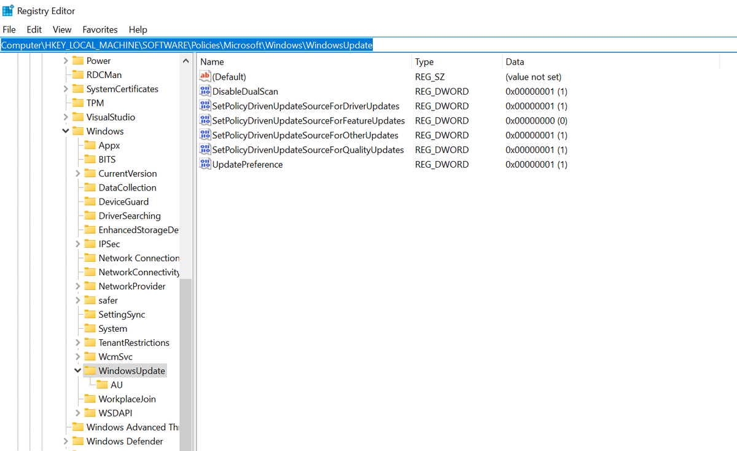737x451 pixels.
Task: Click the Windows Defender folder icon
Action: pyautogui.click(x=77, y=442)
